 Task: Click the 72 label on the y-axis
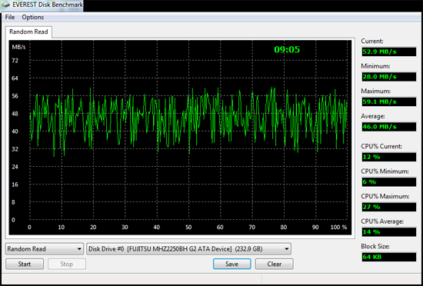(x=15, y=61)
